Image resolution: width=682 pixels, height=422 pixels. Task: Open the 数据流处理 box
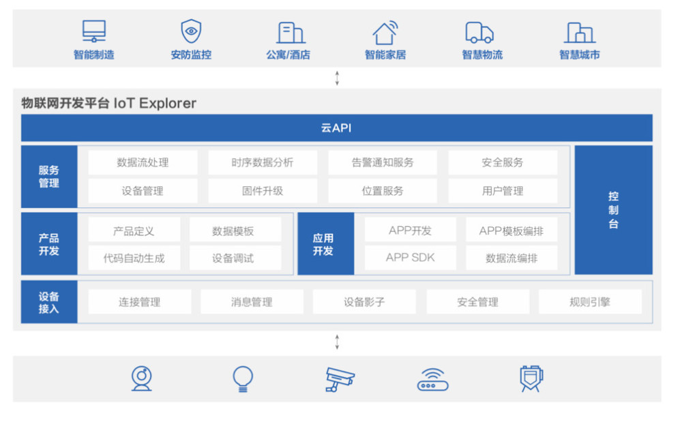tap(143, 162)
